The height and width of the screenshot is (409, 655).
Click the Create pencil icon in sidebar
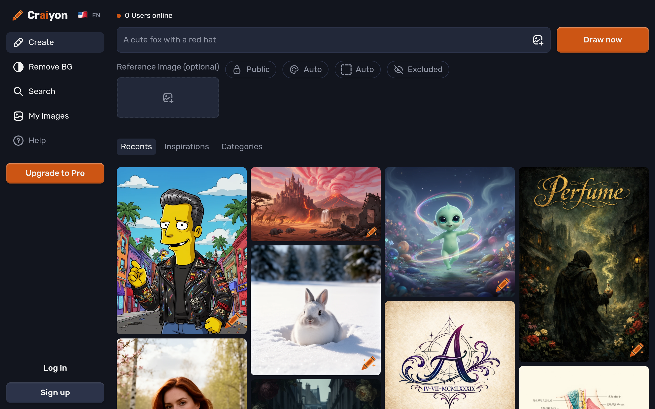[18, 42]
